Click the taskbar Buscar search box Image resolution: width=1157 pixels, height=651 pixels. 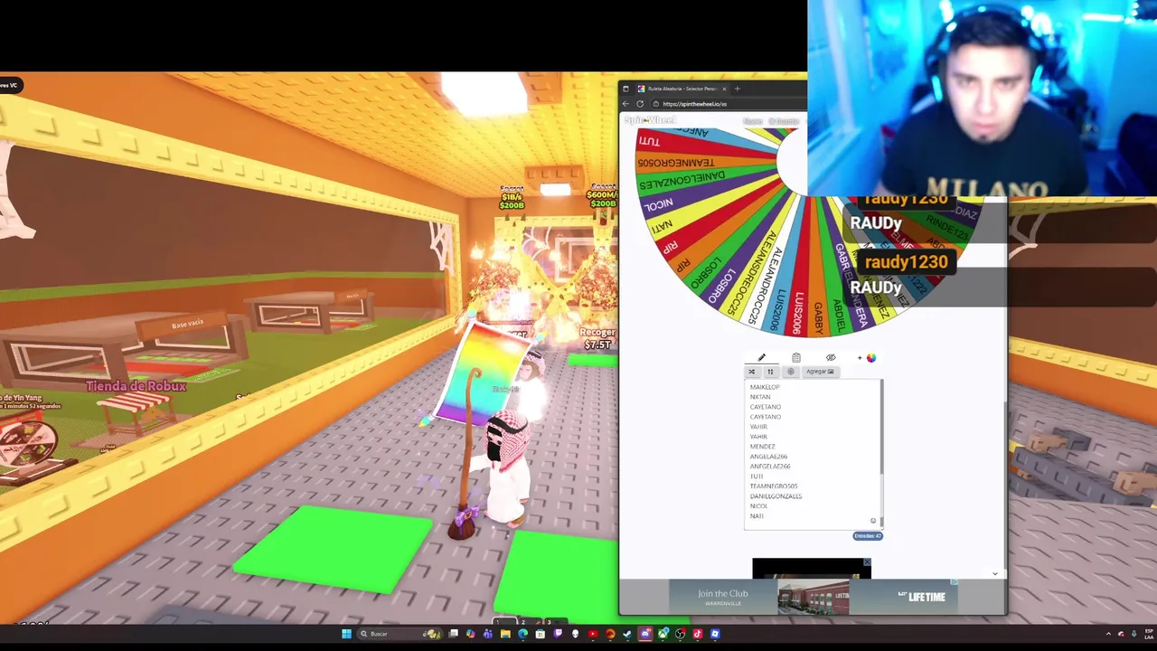pos(400,634)
